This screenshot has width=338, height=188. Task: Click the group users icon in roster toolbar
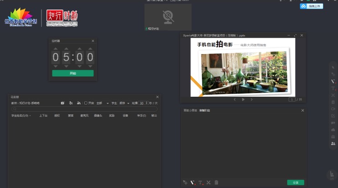[79, 103]
